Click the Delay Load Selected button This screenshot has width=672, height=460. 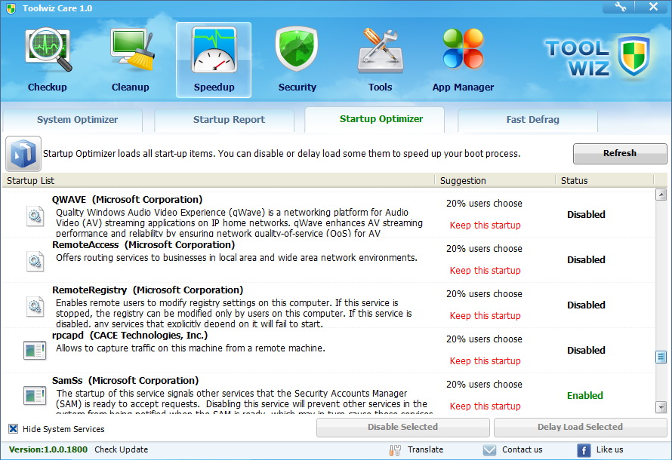(580, 427)
